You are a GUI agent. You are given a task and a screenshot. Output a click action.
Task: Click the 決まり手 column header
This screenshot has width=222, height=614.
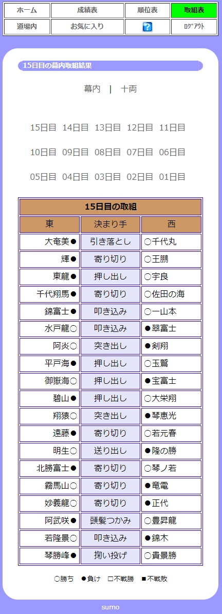[x=110, y=225]
